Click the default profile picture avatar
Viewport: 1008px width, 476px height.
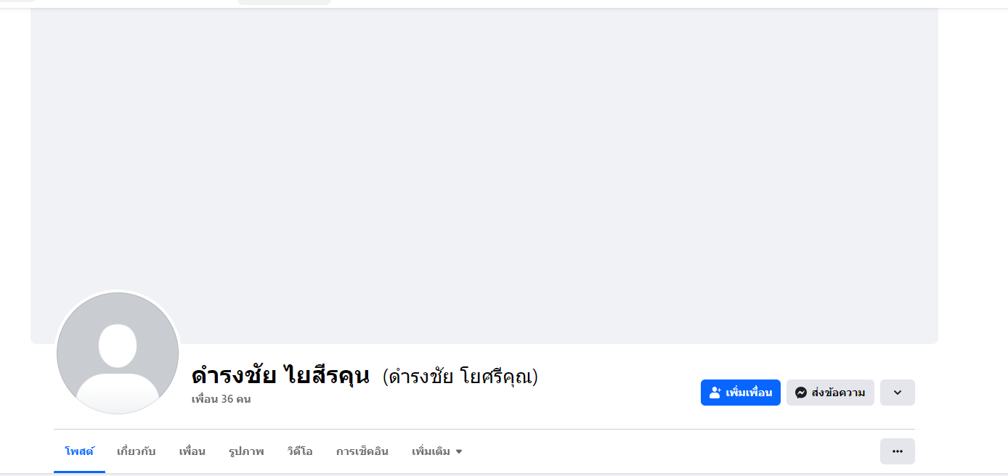coord(118,353)
